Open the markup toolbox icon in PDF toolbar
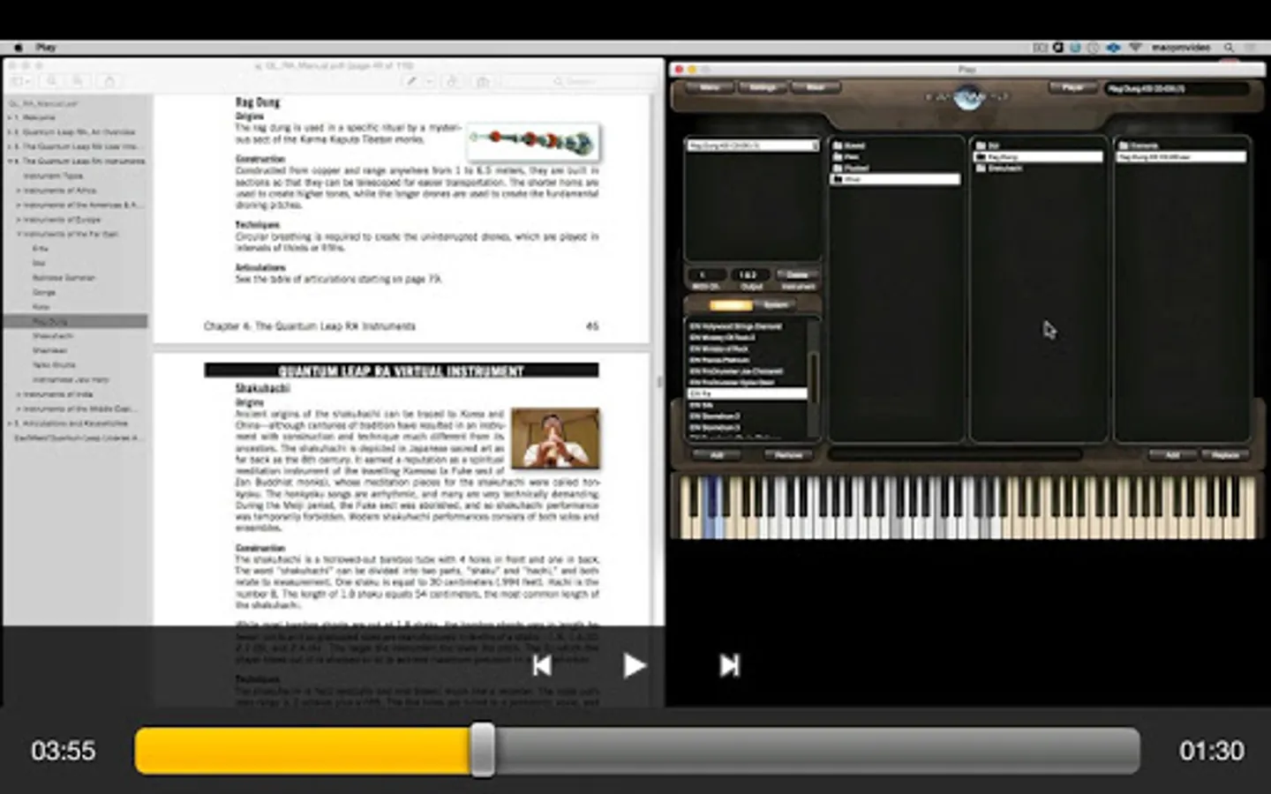 tap(483, 81)
